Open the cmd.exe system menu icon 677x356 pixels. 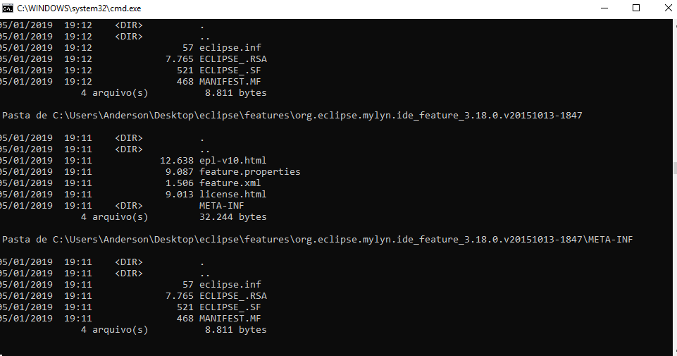(x=7, y=8)
